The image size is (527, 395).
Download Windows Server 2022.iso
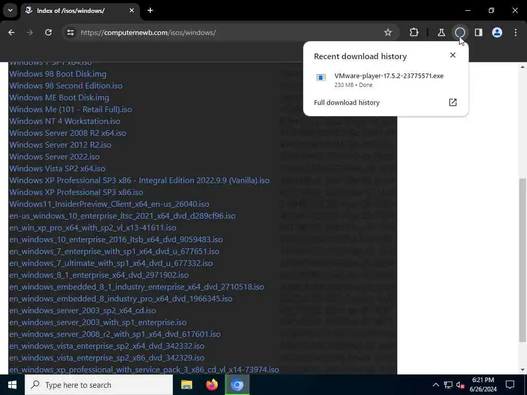pyautogui.click(x=55, y=156)
